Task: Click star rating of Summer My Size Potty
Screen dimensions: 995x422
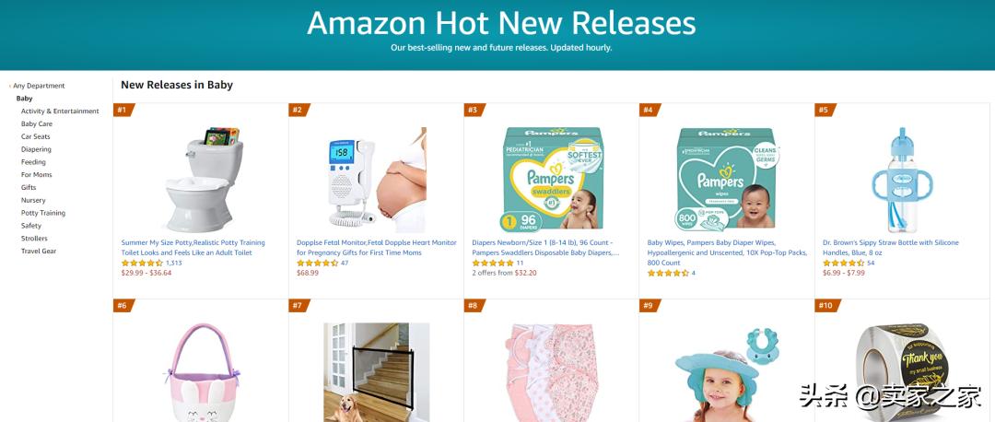Action: tap(142, 263)
